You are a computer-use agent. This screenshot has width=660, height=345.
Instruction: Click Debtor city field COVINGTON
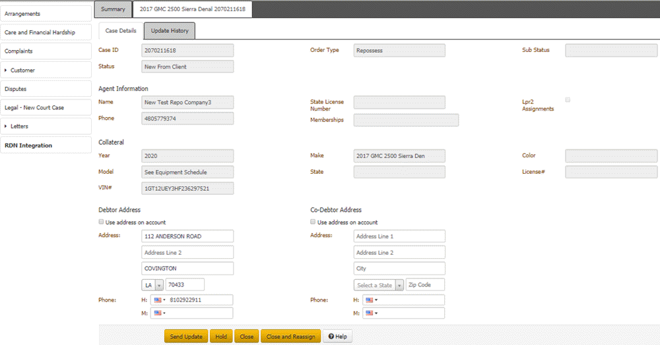point(187,269)
